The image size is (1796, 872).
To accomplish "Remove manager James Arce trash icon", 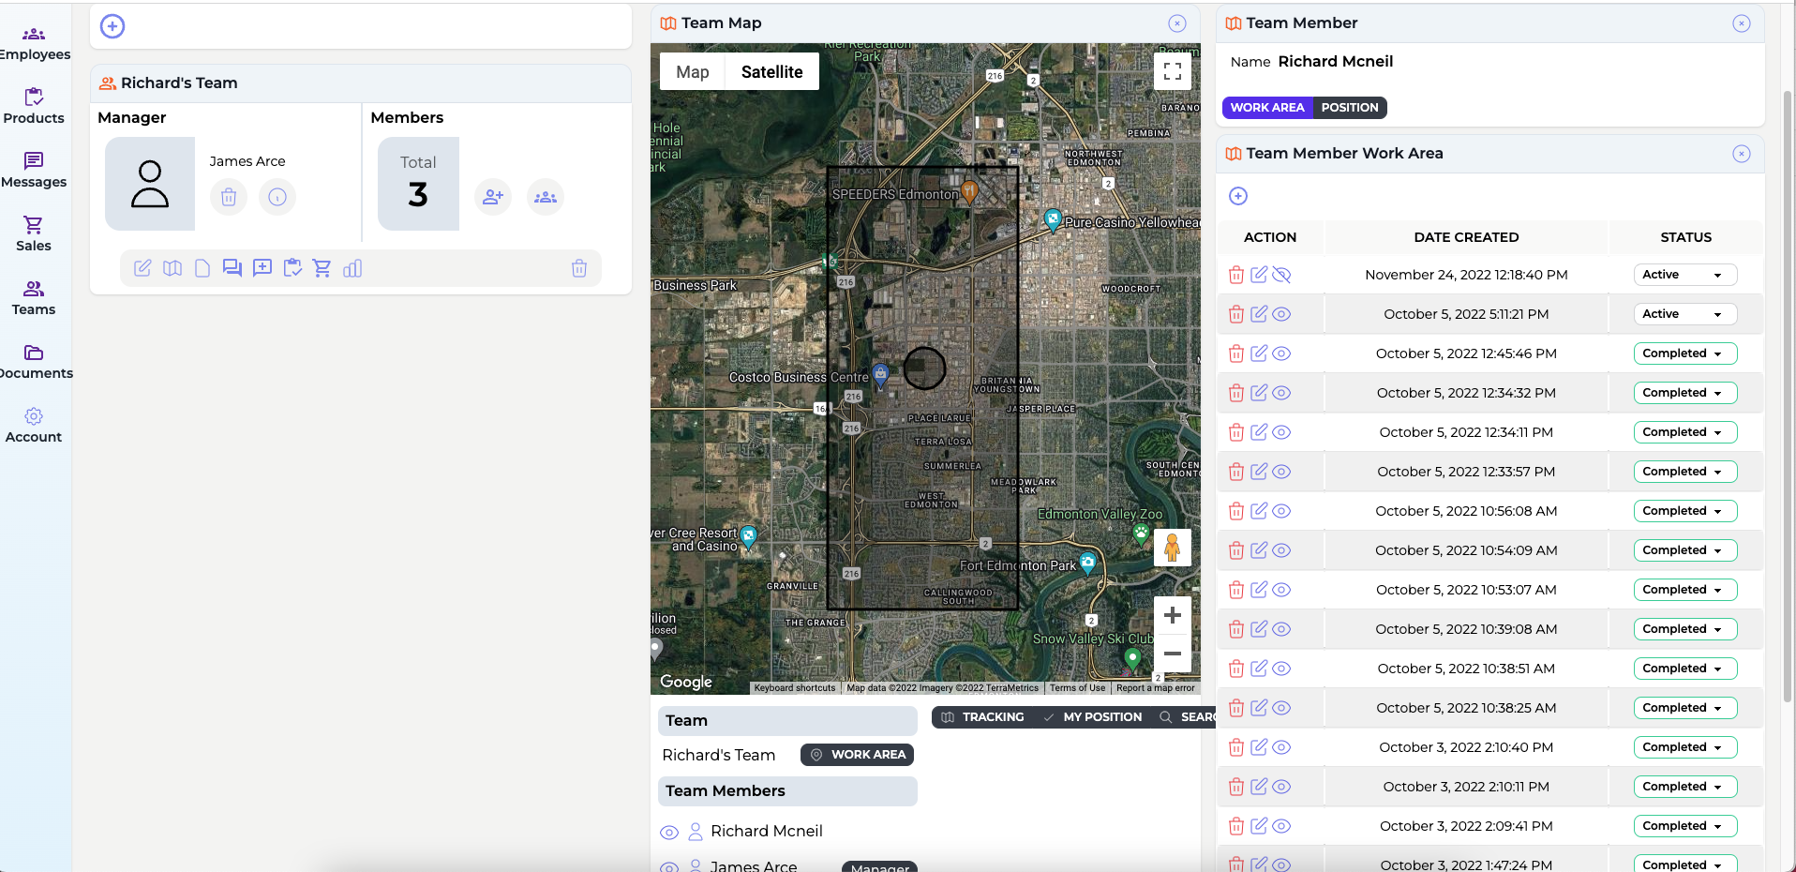I will tap(229, 197).
